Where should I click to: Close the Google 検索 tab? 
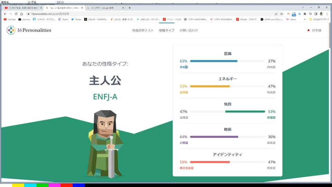(123, 8)
